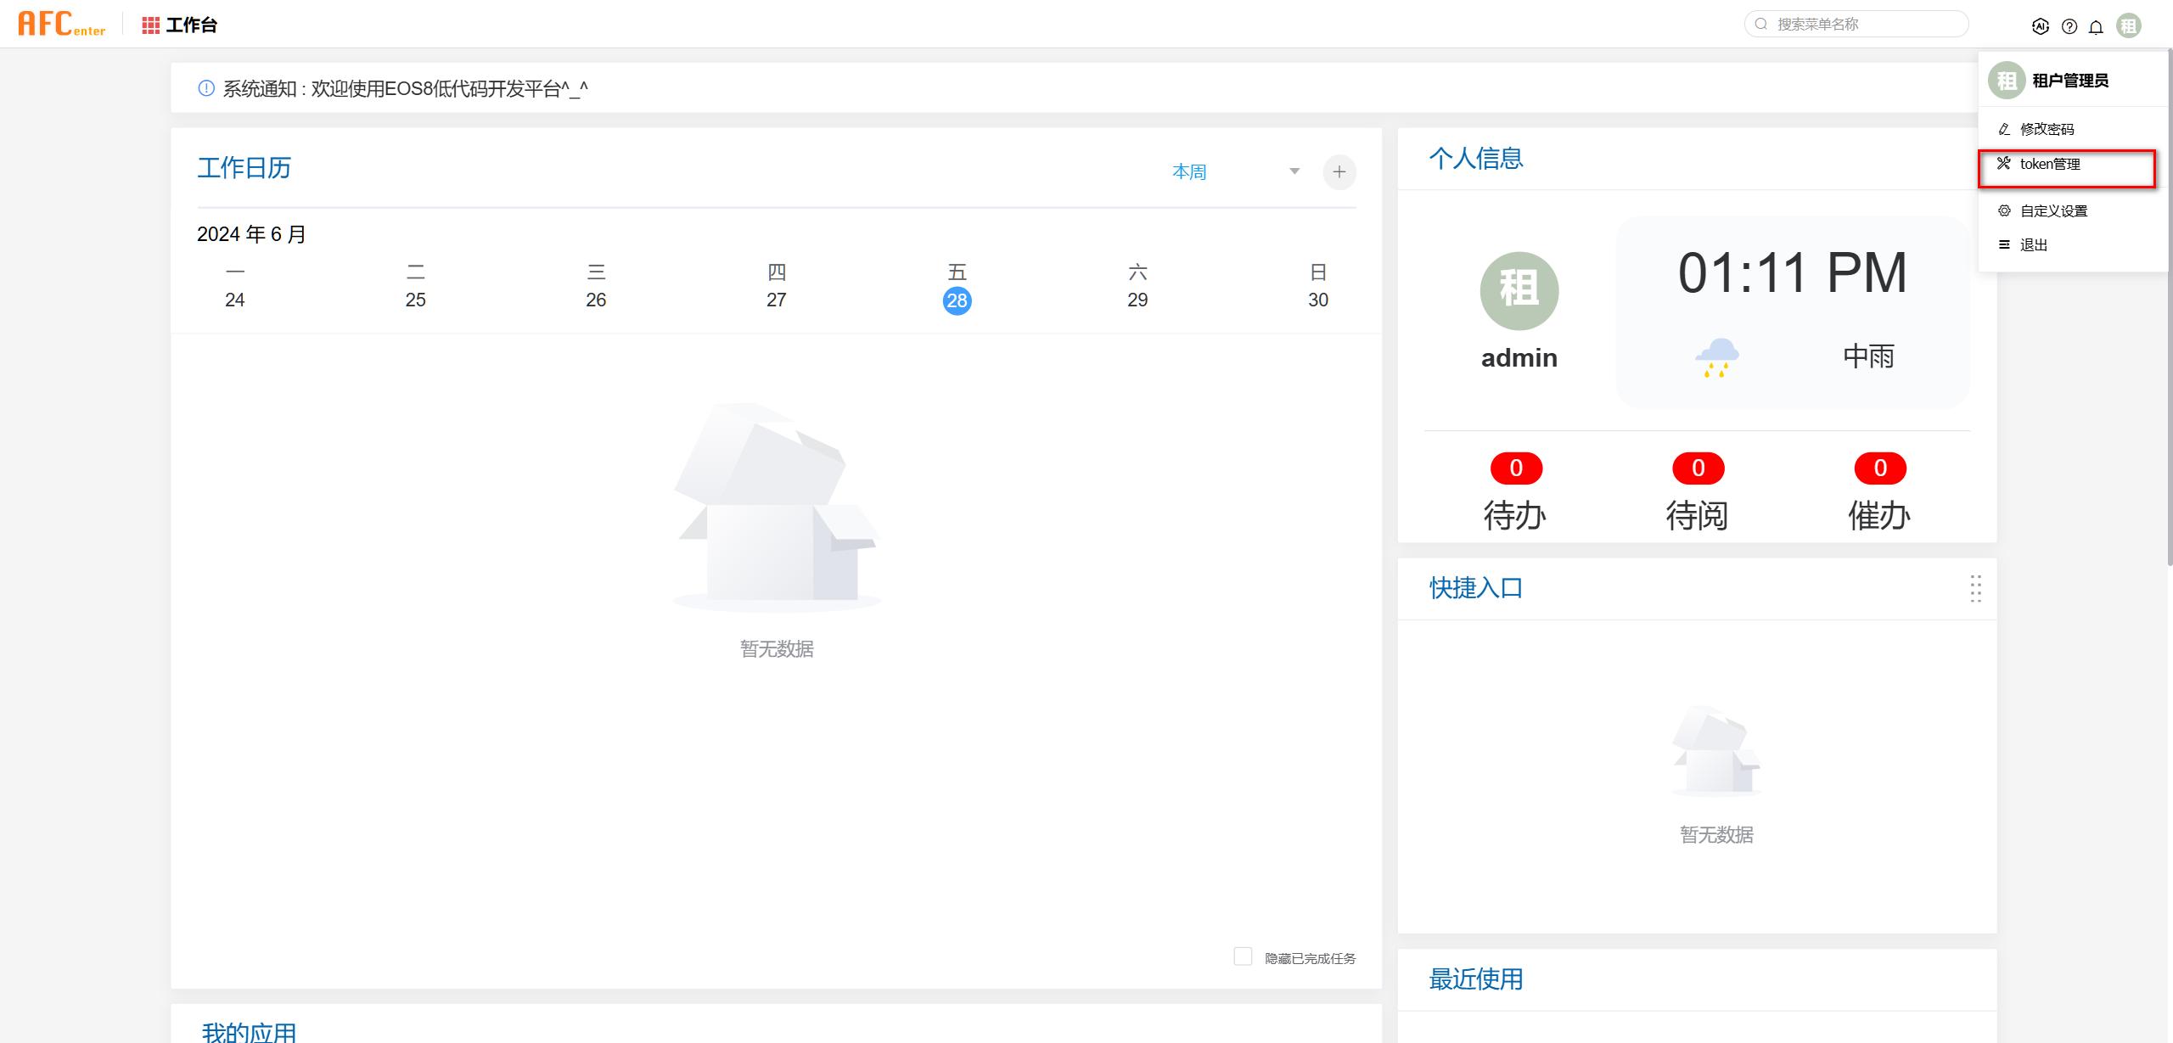The image size is (2173, 1043).
Task: Open quick entry options via the six-dot icon
Action: [x=1975, y=589]
